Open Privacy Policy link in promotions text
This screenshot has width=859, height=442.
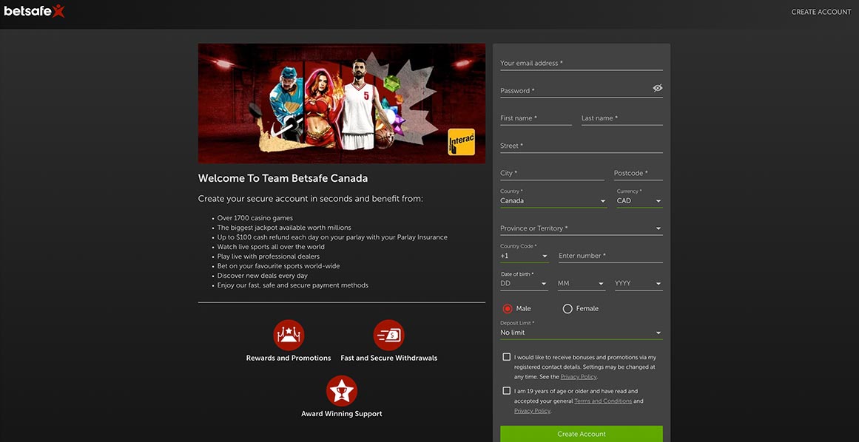coord(578,377)
